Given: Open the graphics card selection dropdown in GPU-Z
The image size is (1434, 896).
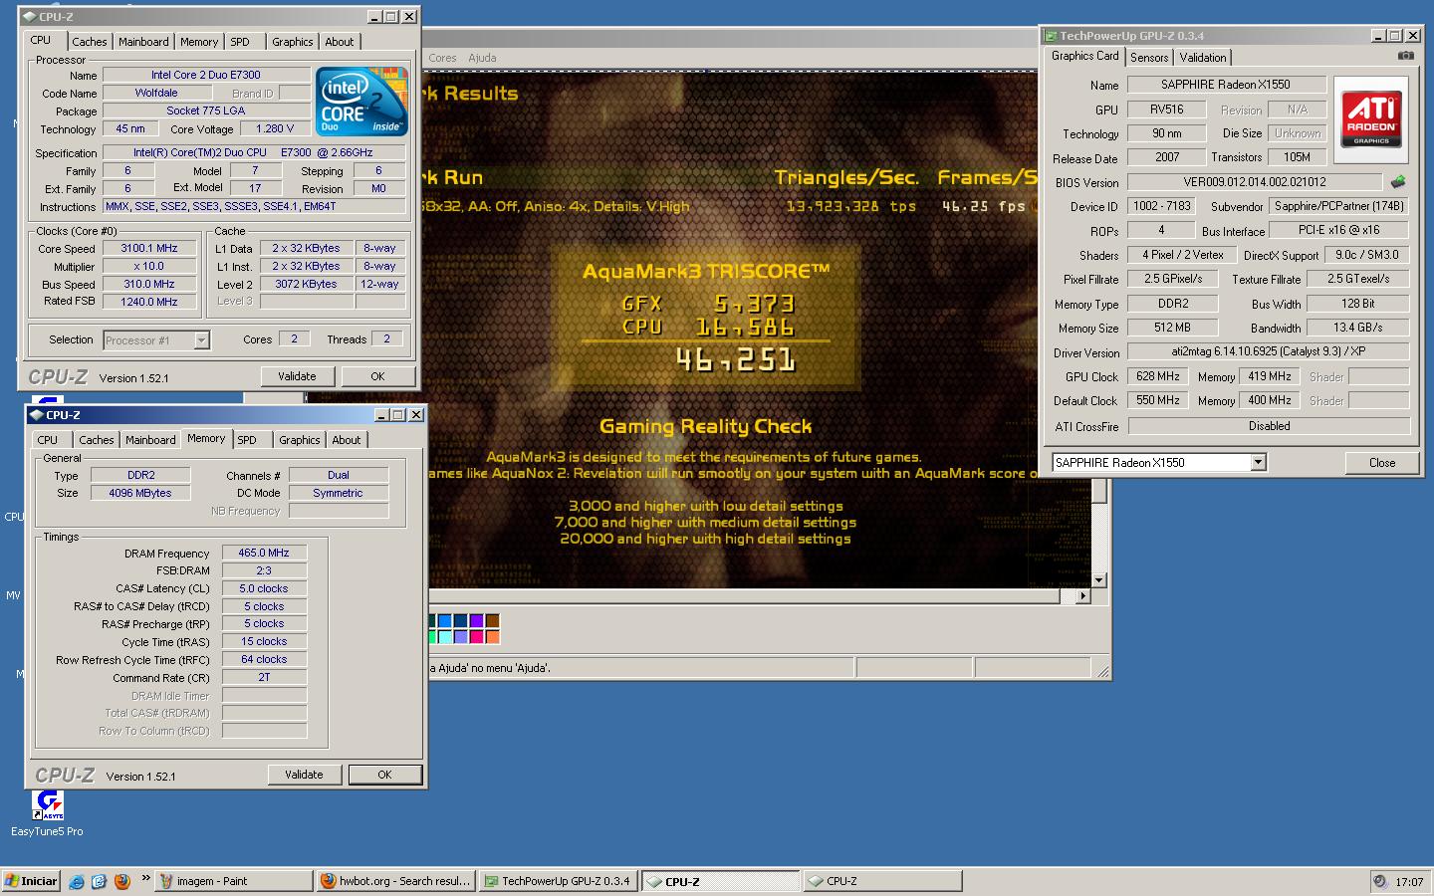Looking at the screenshot, I should pyautogui.click(x=1258, y=462).
